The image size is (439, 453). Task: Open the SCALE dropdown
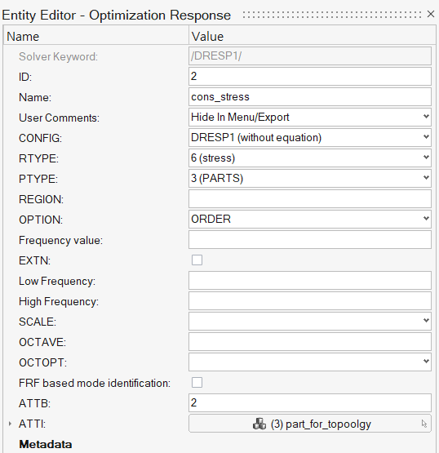pos(310,321)
